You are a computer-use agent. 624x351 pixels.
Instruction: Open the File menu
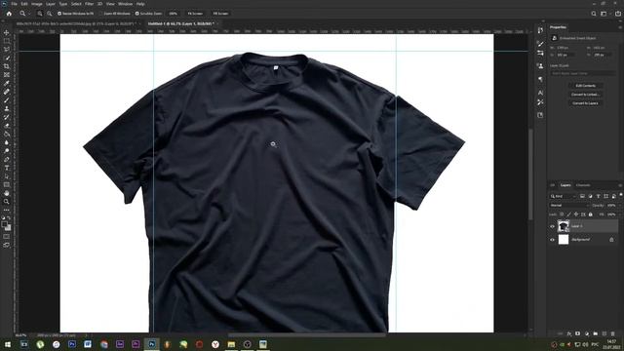tap(14, 4)
